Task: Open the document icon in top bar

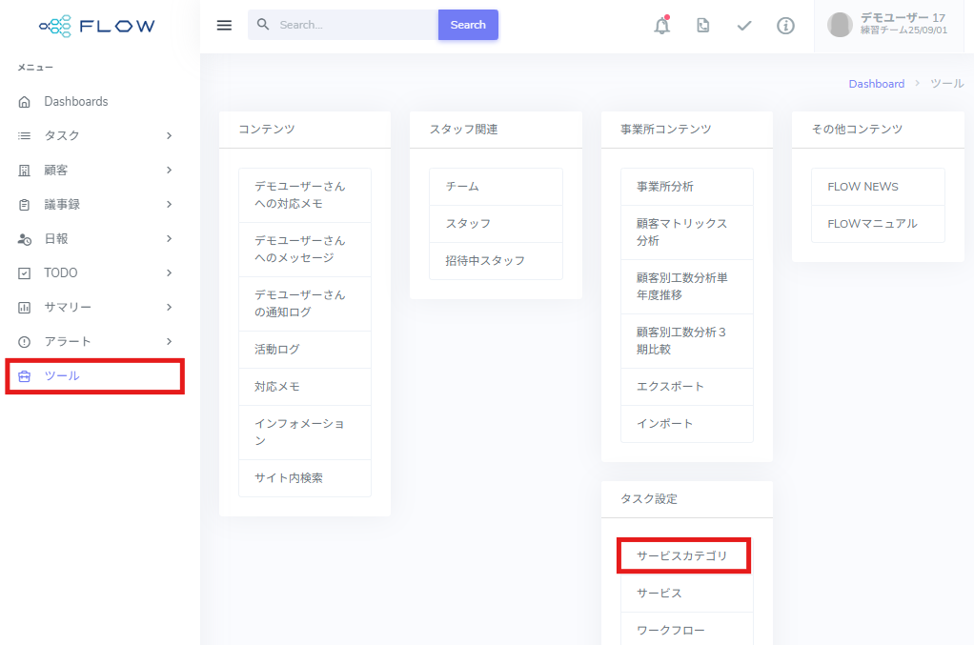Action: tap(702, 26)
